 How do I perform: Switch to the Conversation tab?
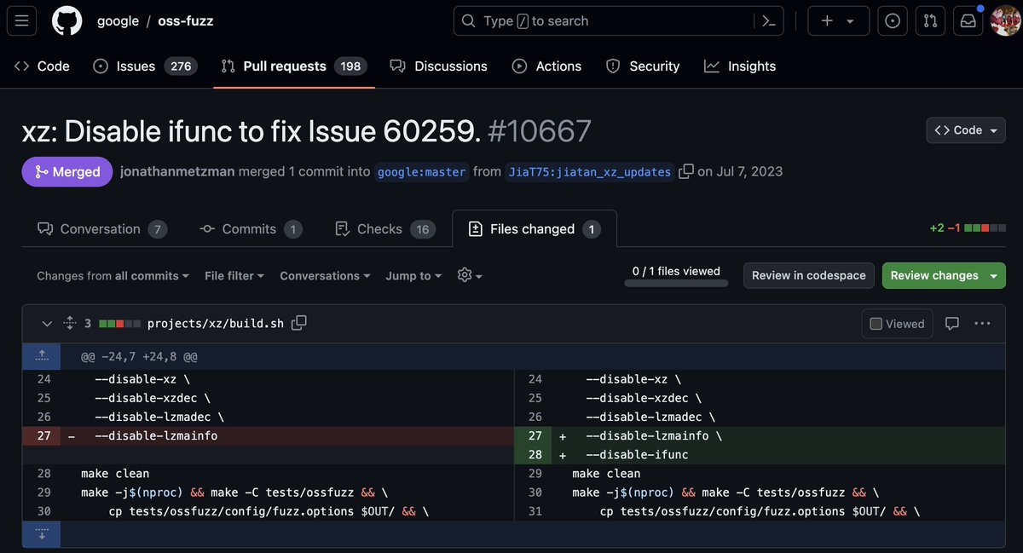pyautogui.click(x=102, y=228)
